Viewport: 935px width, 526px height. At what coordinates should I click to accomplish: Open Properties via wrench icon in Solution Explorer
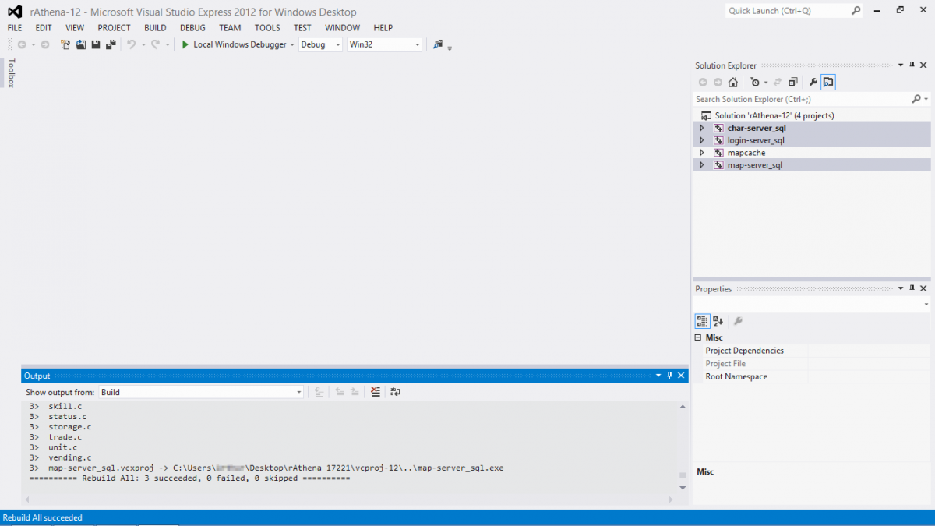coord(813,82)
